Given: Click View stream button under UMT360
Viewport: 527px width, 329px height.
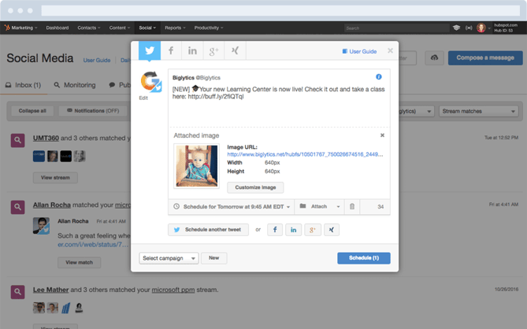Looking at the screenshot, I should tap(55, 178).
